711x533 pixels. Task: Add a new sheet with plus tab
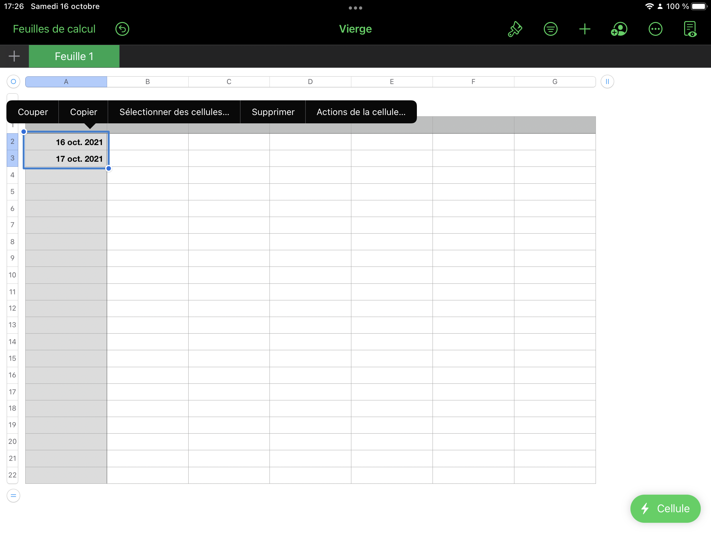pos(14,56)
